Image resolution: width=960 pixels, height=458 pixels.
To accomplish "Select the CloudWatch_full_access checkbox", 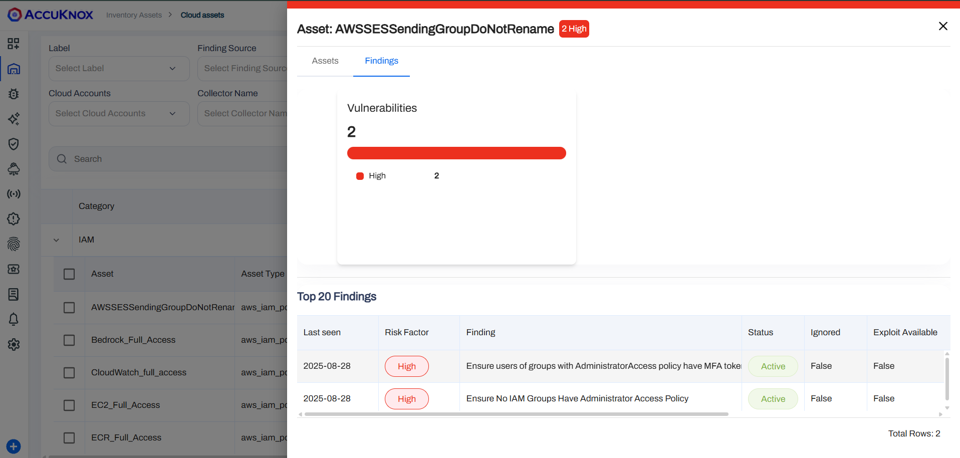I will [69, 373].
